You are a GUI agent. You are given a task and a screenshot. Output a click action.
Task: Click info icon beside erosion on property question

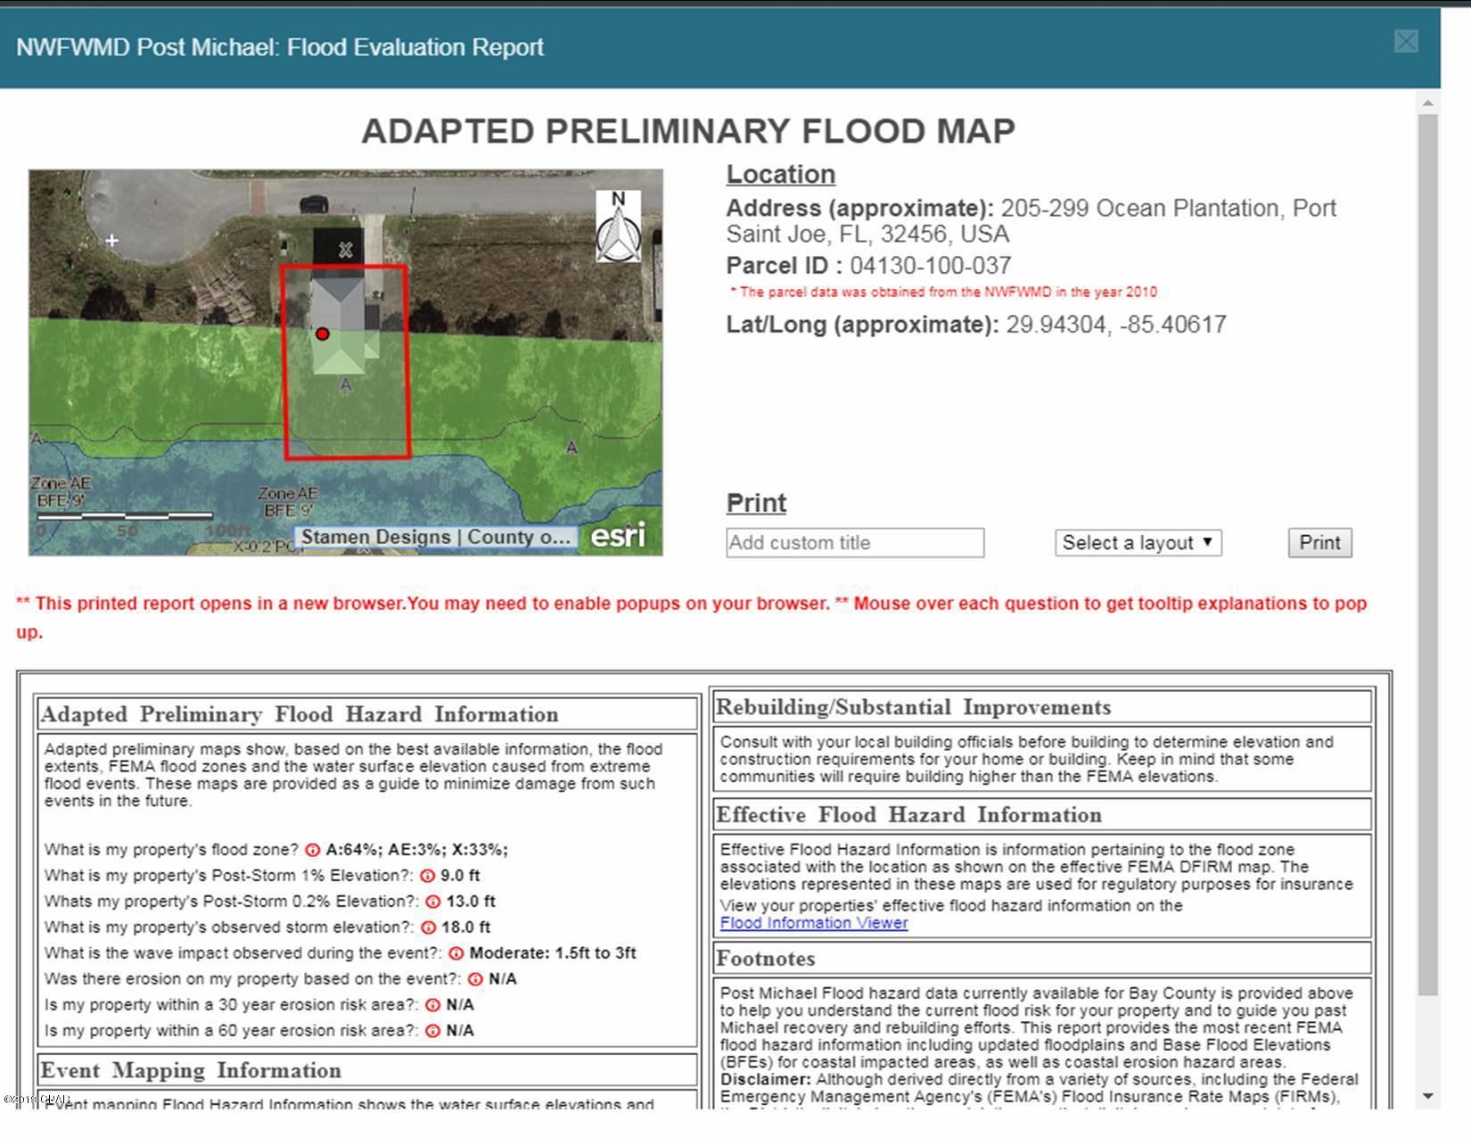(475, 979)
